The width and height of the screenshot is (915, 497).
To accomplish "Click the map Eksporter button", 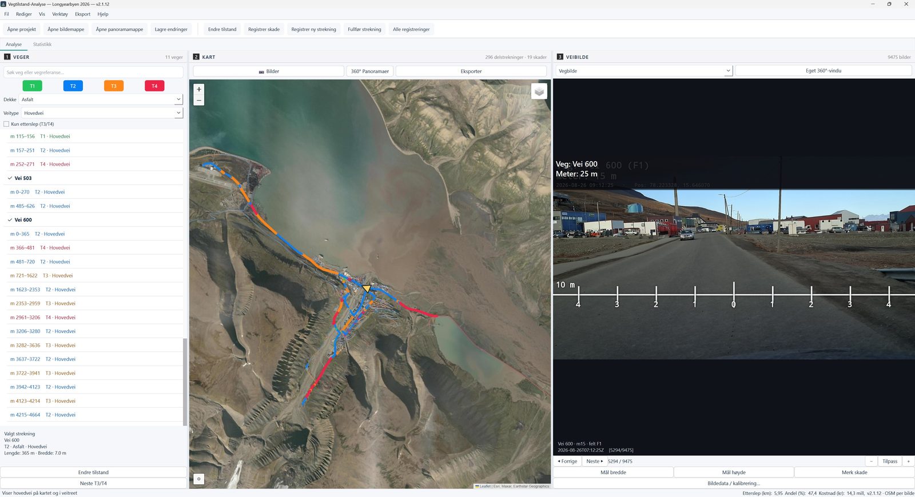I will 471,71.
